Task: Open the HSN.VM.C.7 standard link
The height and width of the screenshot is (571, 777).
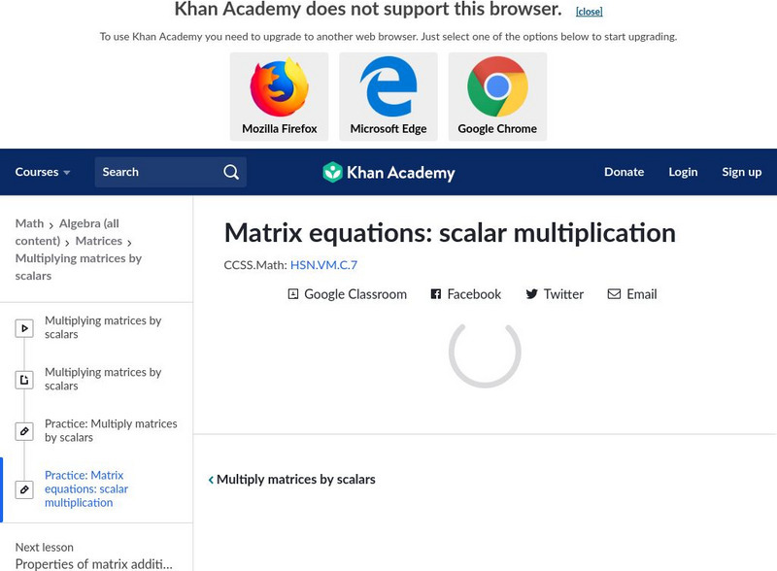Action: pyautogui.click(x=323, y=265)
